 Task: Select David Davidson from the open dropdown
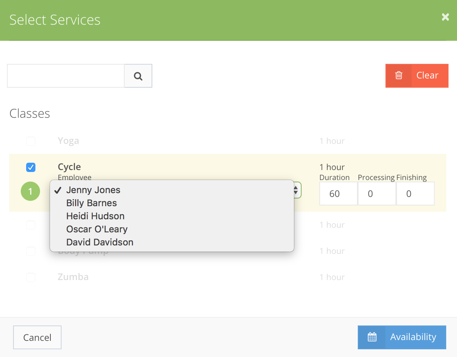(x=99, y=242)
